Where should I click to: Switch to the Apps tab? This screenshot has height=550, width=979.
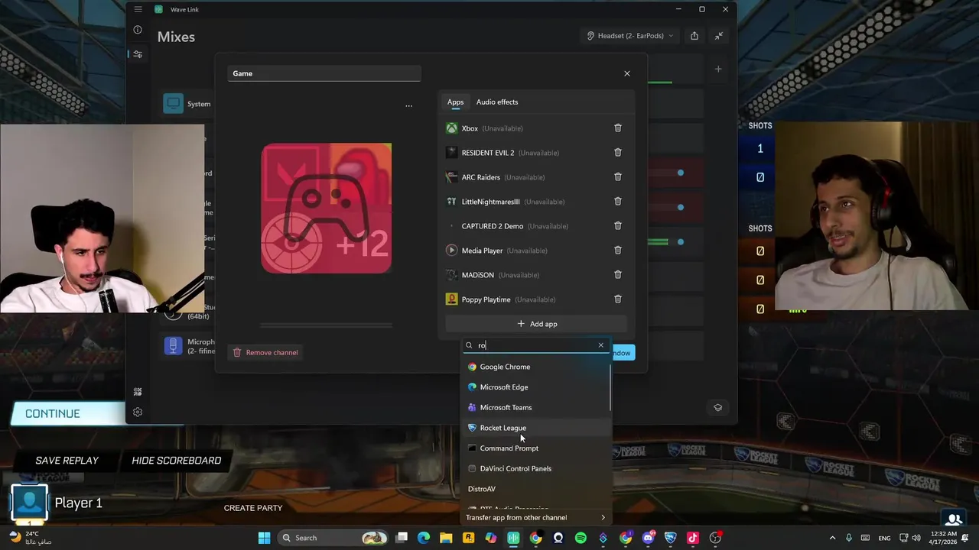(x=455, y=102)
